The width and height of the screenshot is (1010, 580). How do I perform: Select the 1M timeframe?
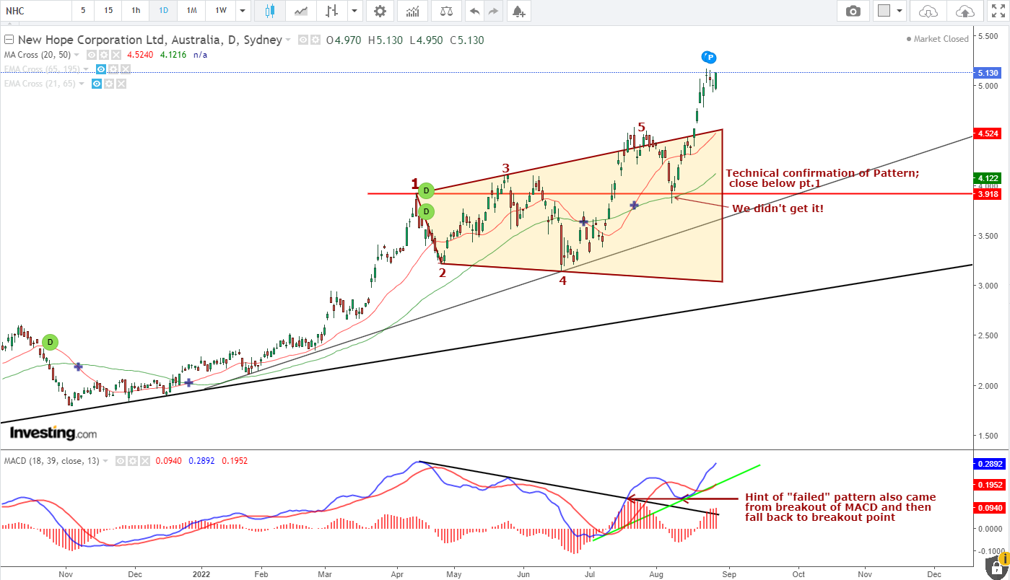pos(191,11)
